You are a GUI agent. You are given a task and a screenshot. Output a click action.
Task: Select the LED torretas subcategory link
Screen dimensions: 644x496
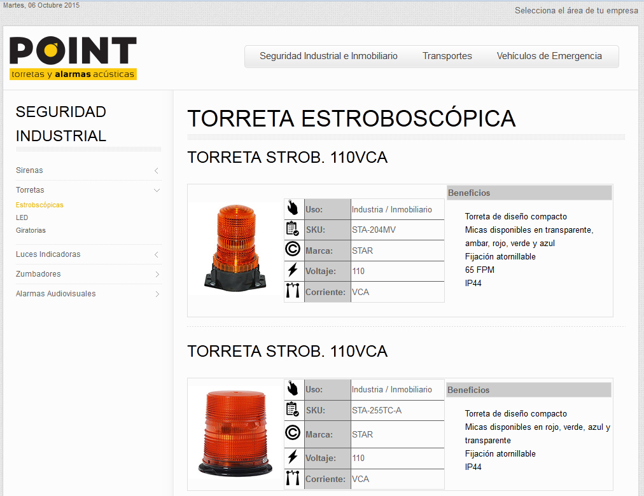[22, 217]
